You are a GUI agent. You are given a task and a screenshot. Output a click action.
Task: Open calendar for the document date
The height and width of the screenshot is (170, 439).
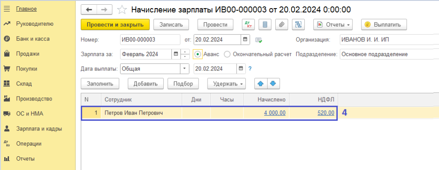(245, 39)
